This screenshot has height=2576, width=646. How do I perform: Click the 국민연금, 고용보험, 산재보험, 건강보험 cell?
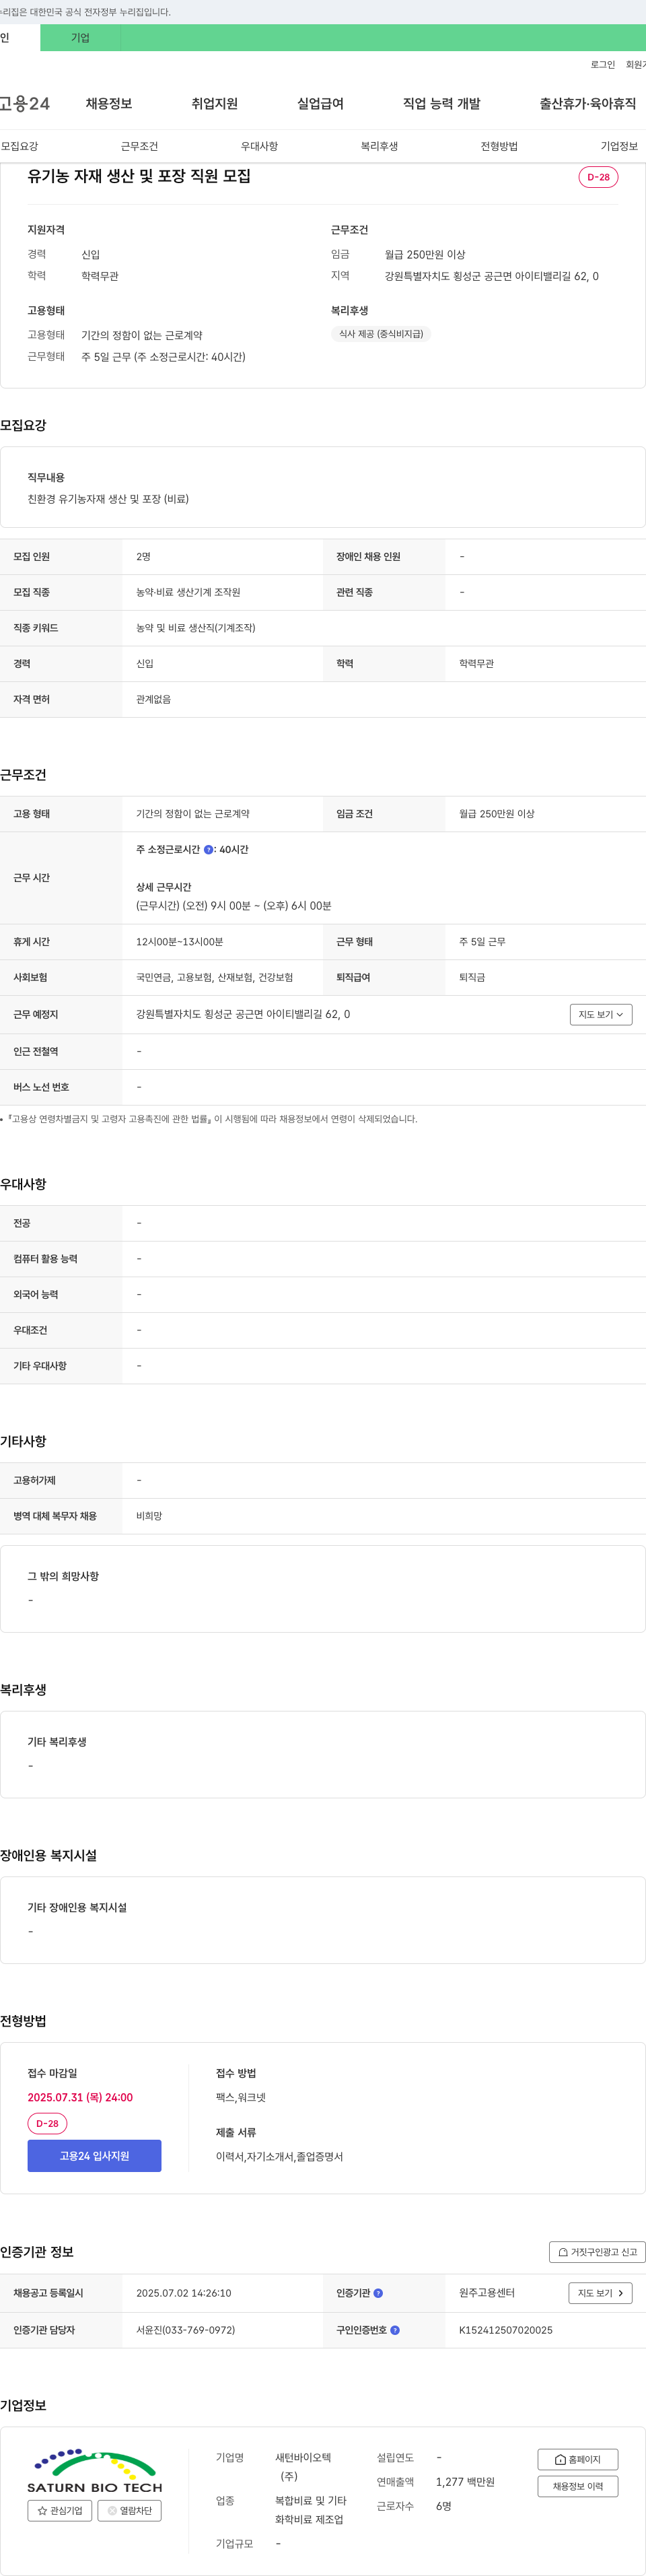(215, 977)
